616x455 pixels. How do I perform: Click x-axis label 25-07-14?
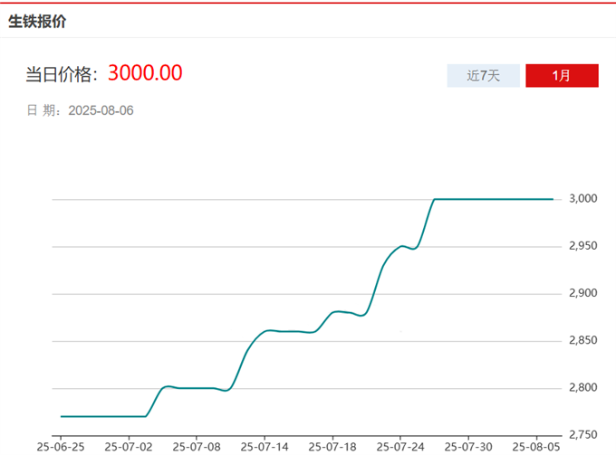[264, 446]
